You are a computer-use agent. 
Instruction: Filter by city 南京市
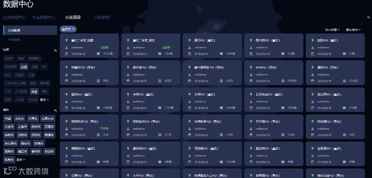coord(36,126)
